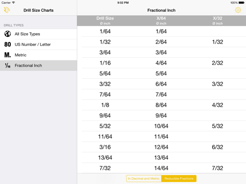Tap the yellow drill app logo icon
Screen dimensions: 246x184
(x=7, y=10)
